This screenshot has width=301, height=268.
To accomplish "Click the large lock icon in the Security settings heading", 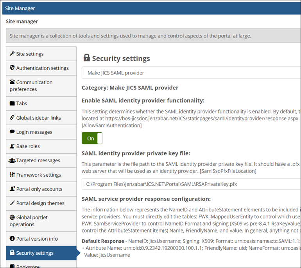I will click(x=86, y=57).
